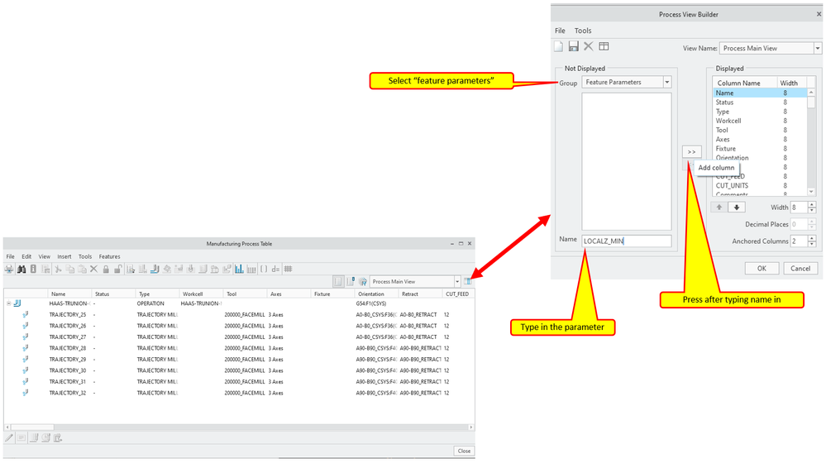Open File menu in Process View Builder

(560, 31)
